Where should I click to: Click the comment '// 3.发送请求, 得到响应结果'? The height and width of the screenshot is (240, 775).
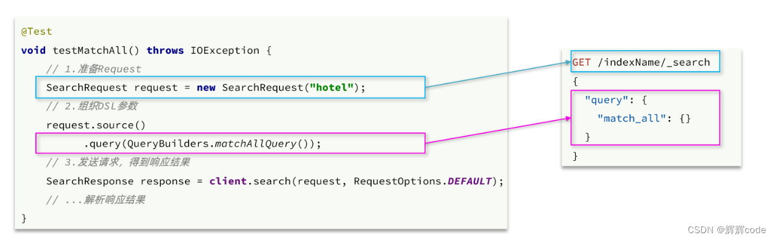click(118, 163)
